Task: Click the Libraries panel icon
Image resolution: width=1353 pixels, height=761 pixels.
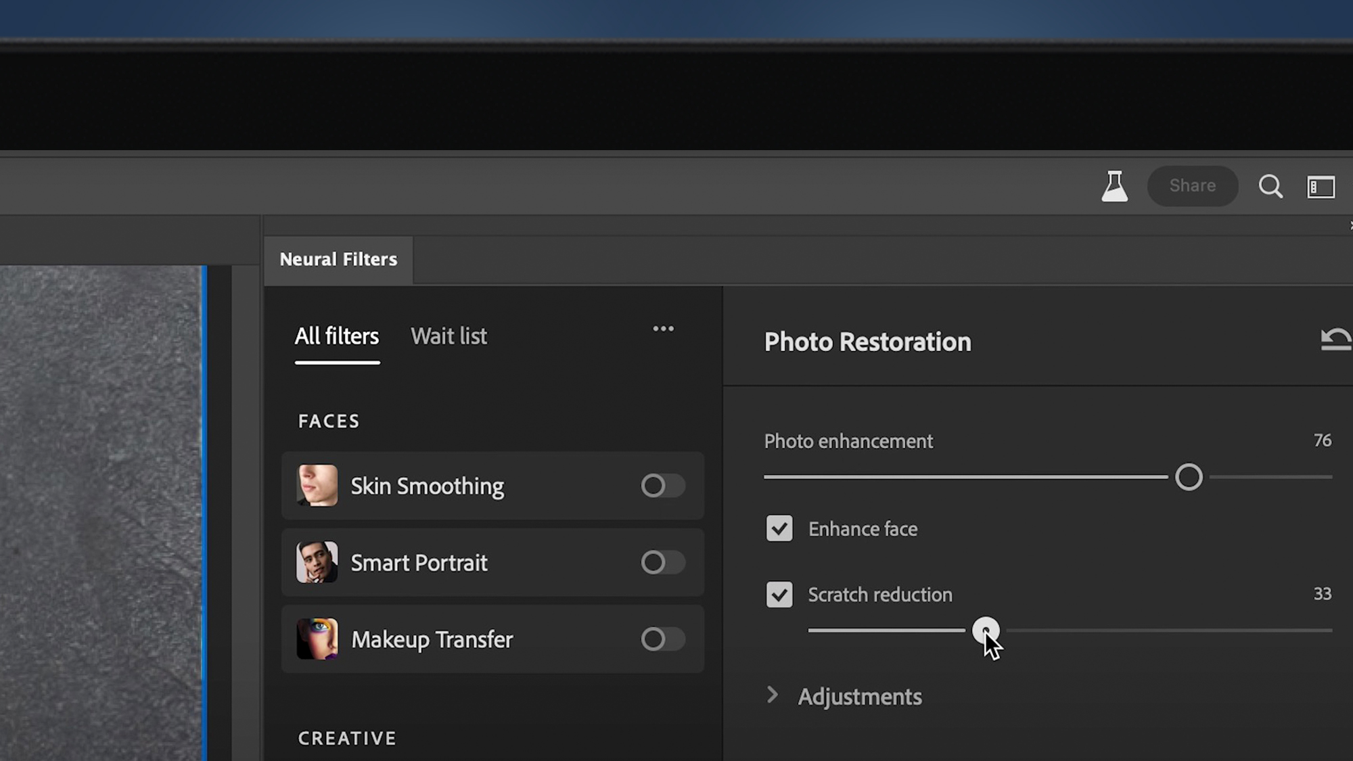Action: pyautogui.click(x=1321, y=186)
